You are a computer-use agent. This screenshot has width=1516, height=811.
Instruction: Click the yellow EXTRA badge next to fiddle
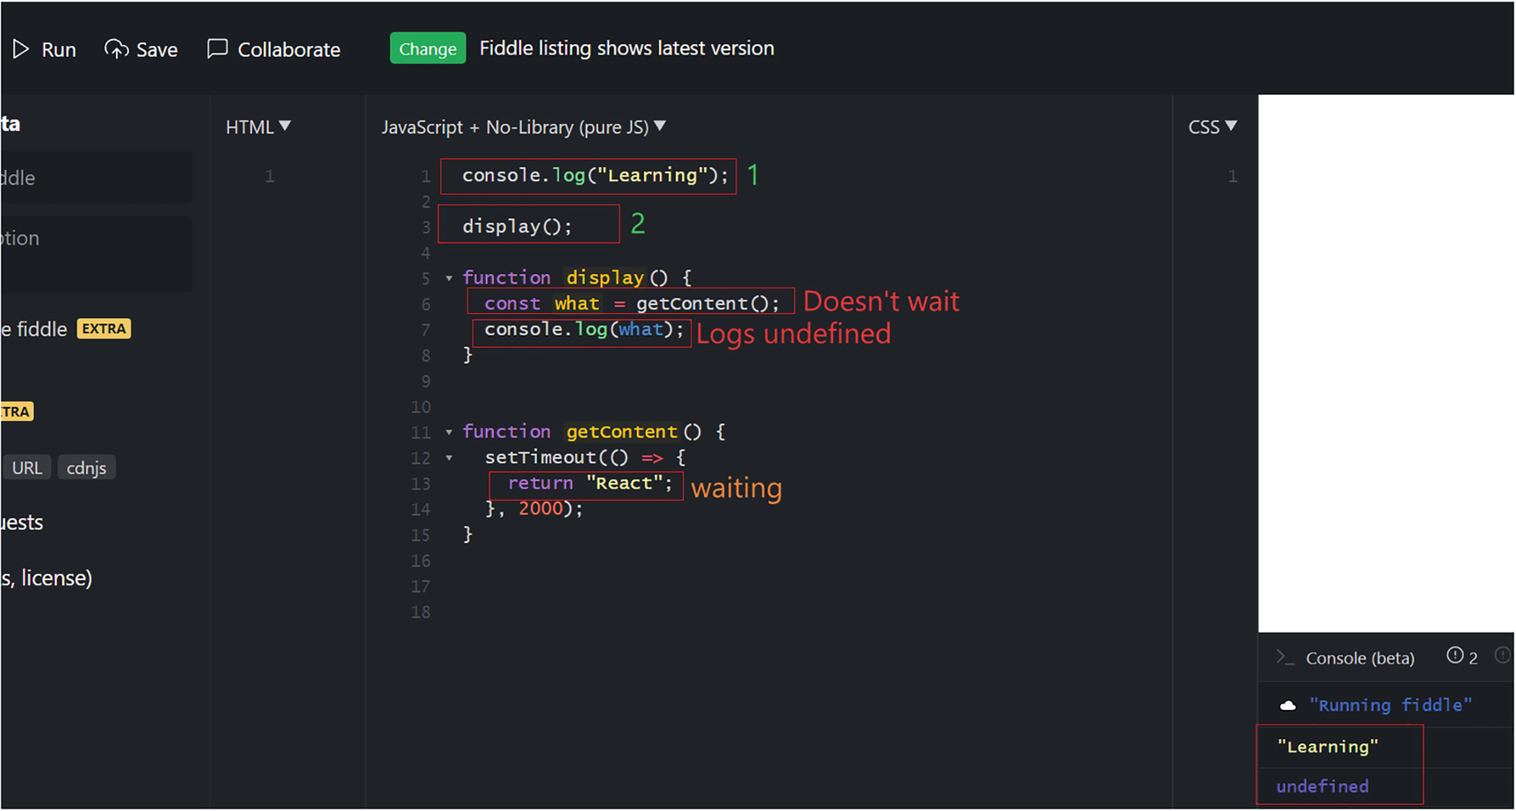pos(104,329)
